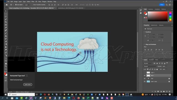Select the Brush tool
Screen dimensions: 177x100
(x=6, y=33)
